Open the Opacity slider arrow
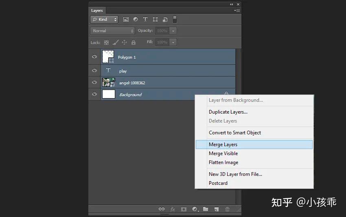This screenshot has width=346, height=217. point(173,31)
